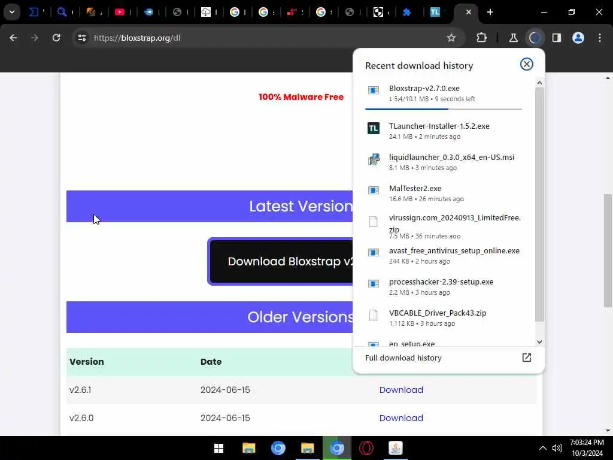The width and height of the screenshot is (613, 460).
Task: Toggle the side panel icon
Action: pos(556,38)
